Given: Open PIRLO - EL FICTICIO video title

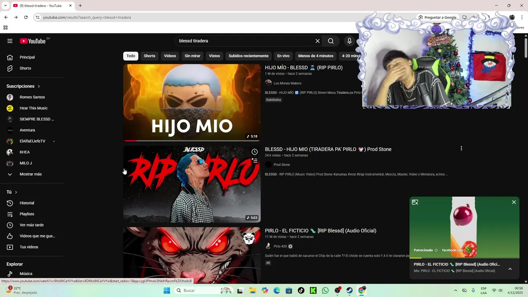Looking at the screenshot, I should [321, 231].
